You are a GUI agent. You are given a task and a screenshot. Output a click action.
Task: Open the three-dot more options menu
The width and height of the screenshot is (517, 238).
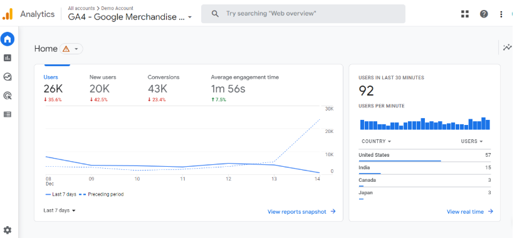click(x=501, y=14)
